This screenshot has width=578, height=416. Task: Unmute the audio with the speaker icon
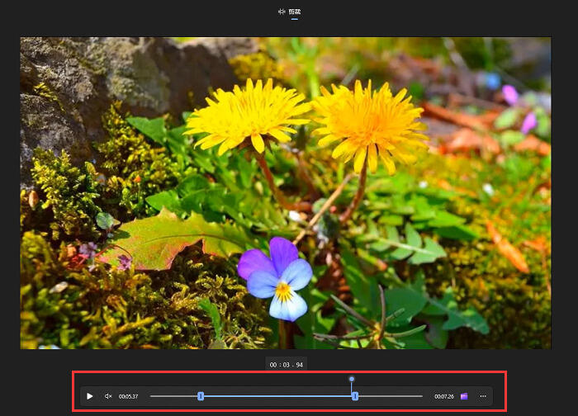pyautogui.click(x=108, y=396)
